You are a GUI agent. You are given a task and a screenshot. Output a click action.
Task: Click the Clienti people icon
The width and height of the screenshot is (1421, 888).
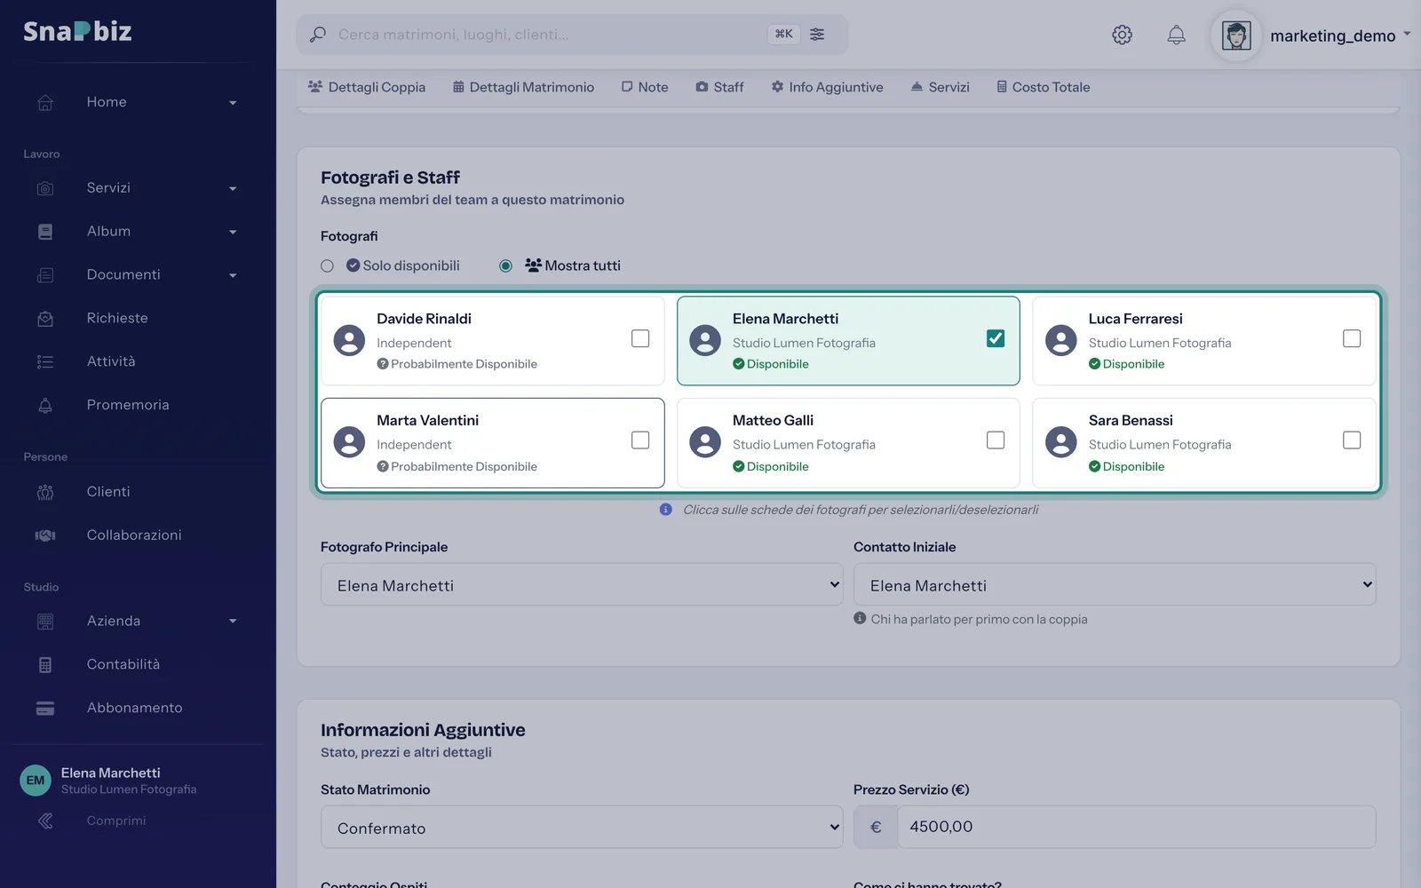point(45,492)
